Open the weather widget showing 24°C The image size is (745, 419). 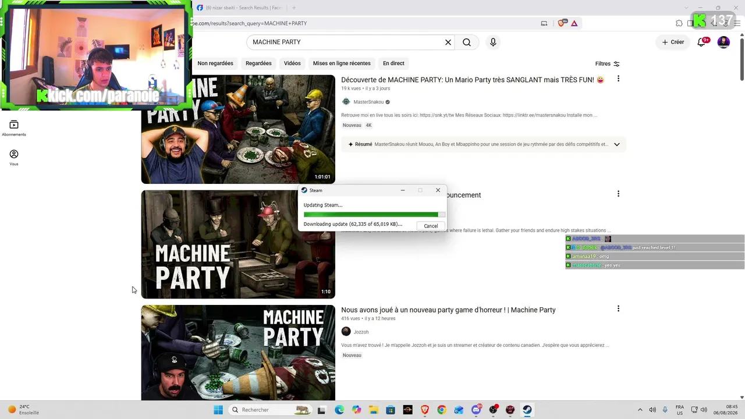pos(23,410)
